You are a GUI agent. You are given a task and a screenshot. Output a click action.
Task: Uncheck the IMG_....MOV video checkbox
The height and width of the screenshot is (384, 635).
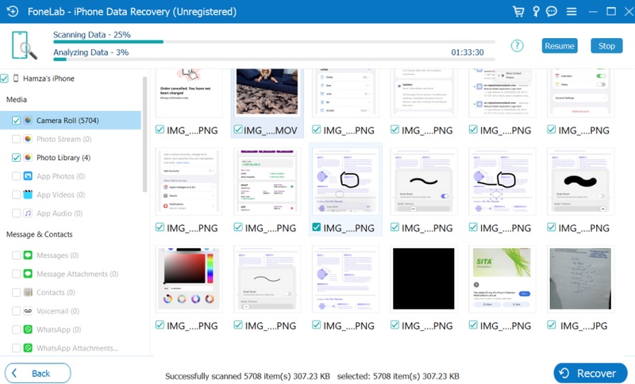pyautogui.click(x=238, y=129)
